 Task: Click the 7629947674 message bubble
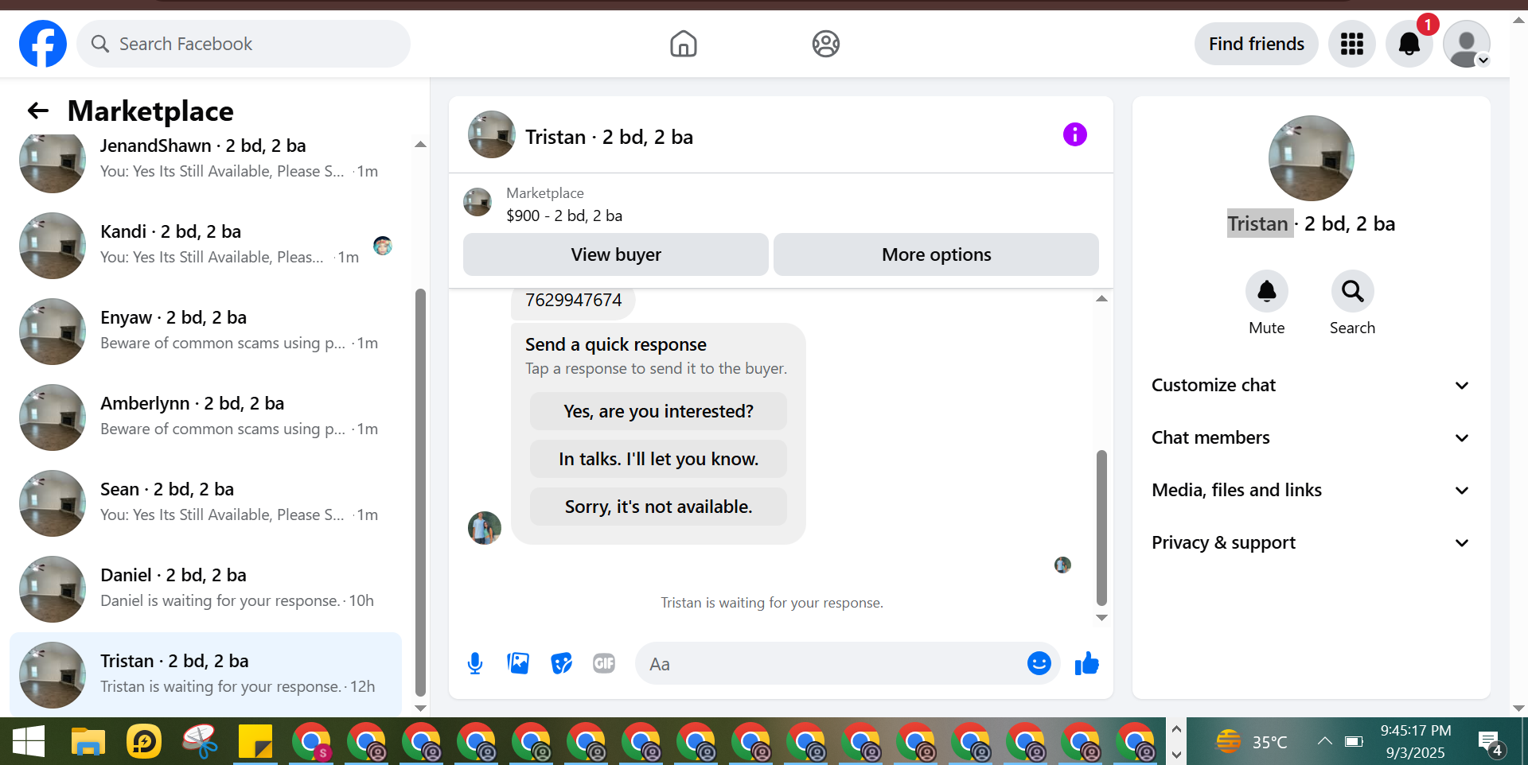(x=573, y=301)
